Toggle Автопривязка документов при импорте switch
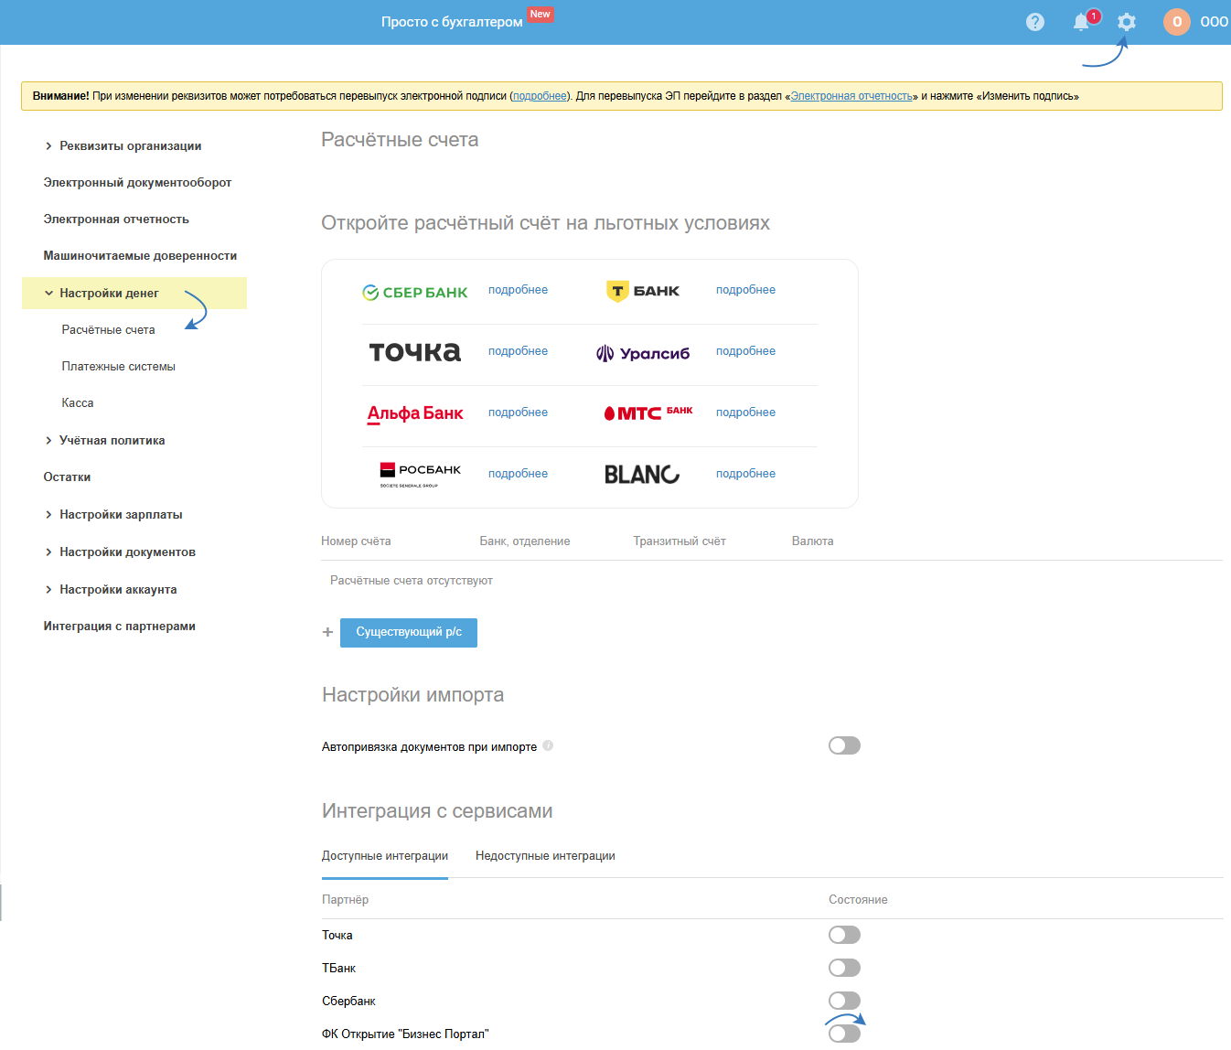Screen dimensions: 1231x1050 point(844,745)
